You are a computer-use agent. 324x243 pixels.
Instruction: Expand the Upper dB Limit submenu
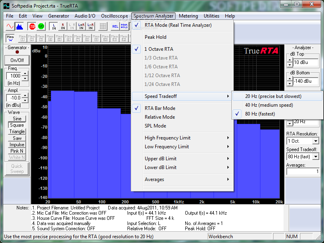click(x=182, y=159)
